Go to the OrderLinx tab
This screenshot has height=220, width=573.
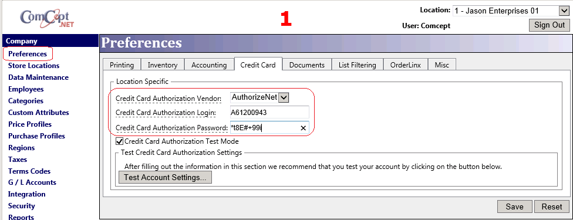(x=405, y=65)
